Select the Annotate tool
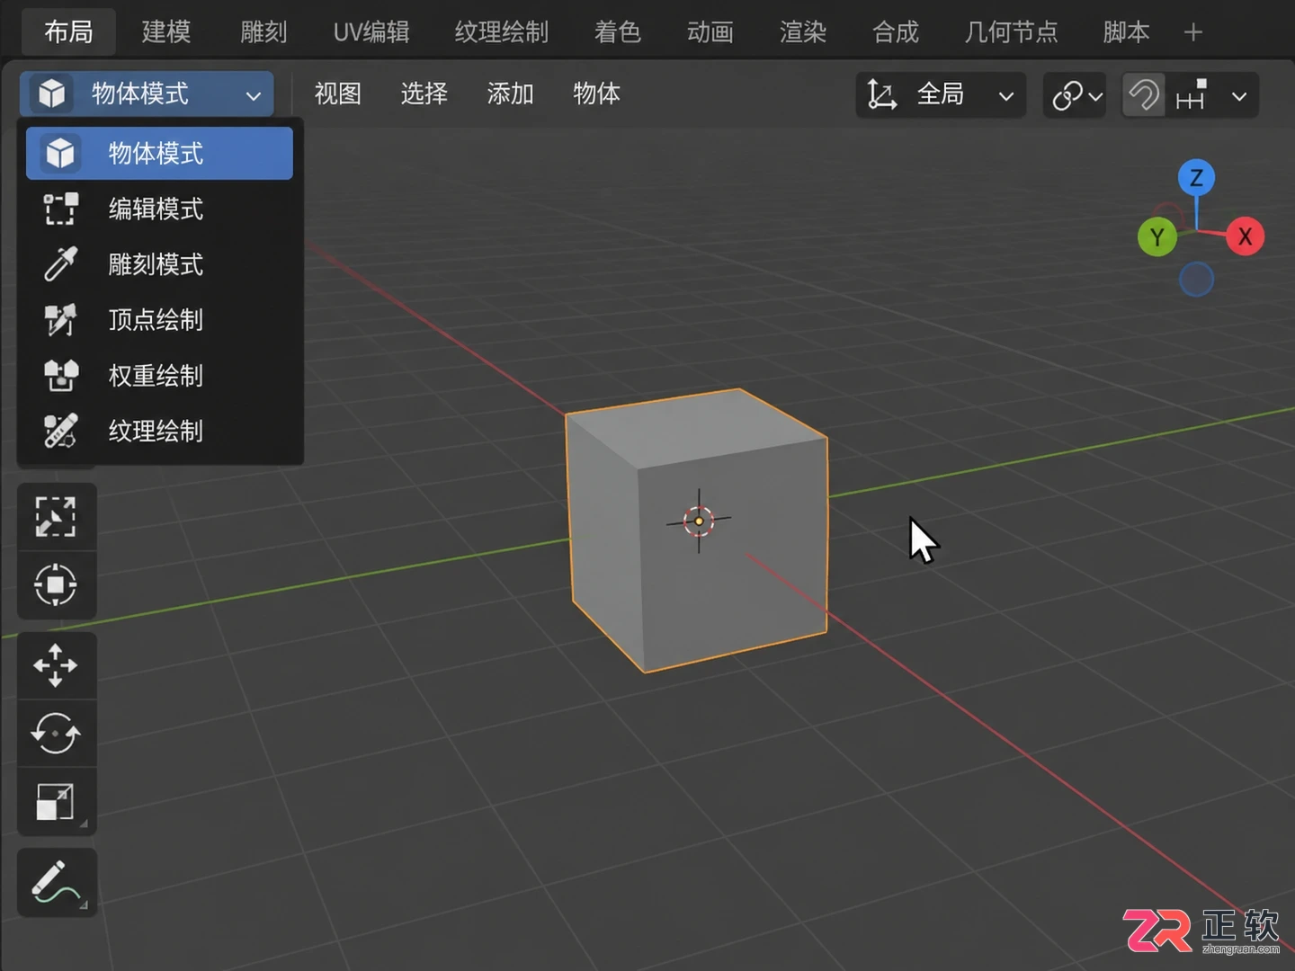1295x971 pixels. [56, 882]
